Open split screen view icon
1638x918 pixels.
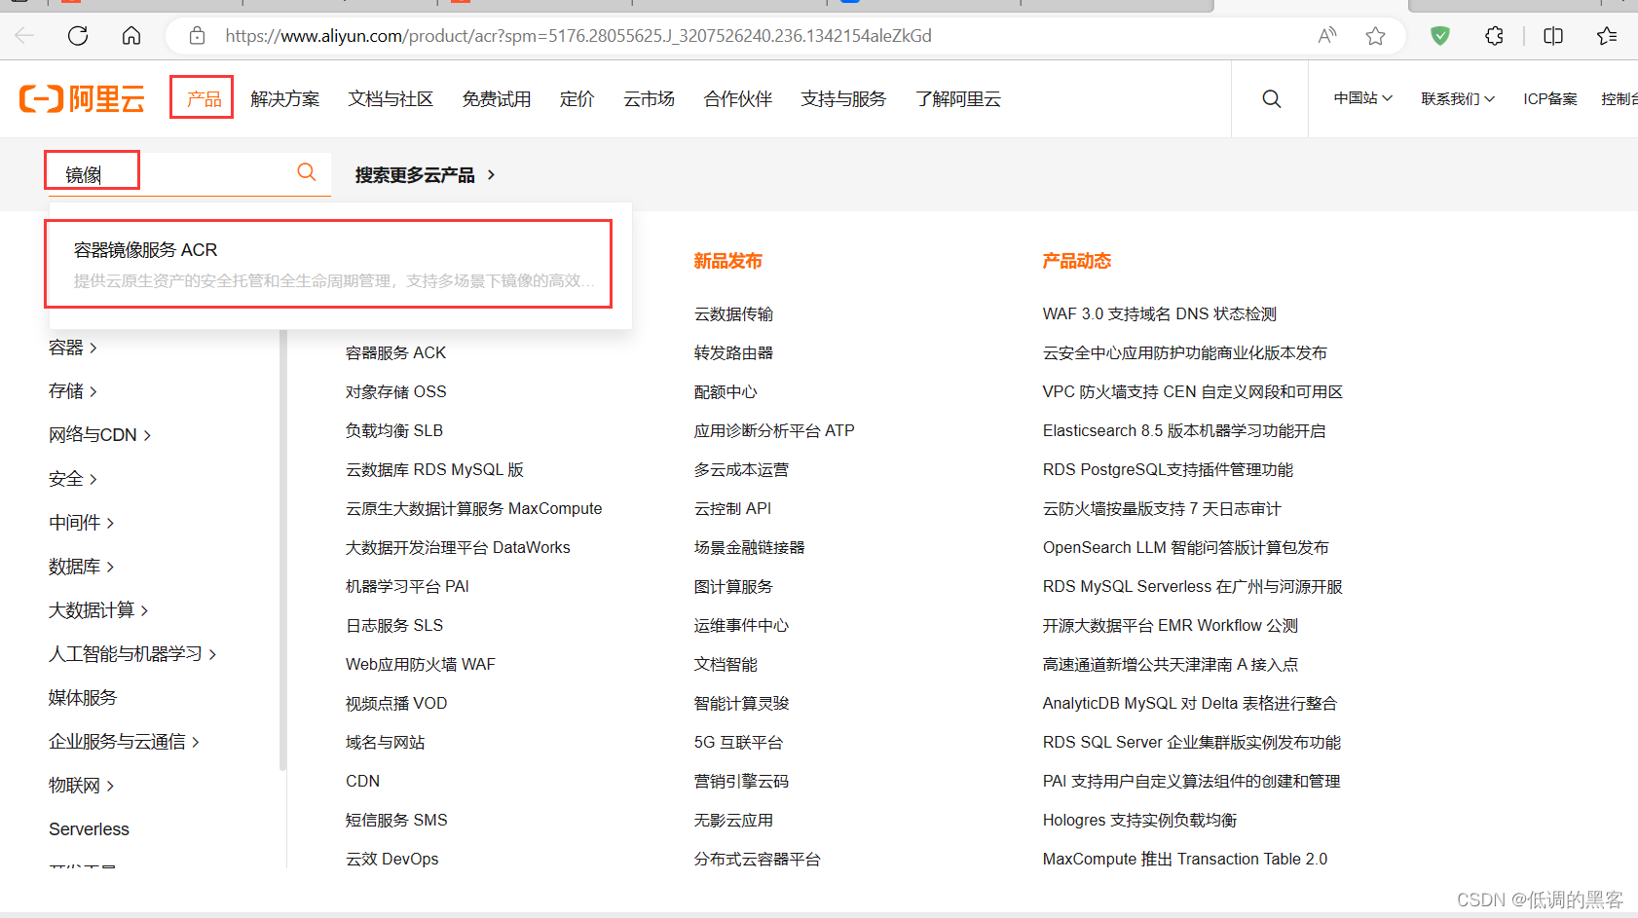[x=1553, y=36]
